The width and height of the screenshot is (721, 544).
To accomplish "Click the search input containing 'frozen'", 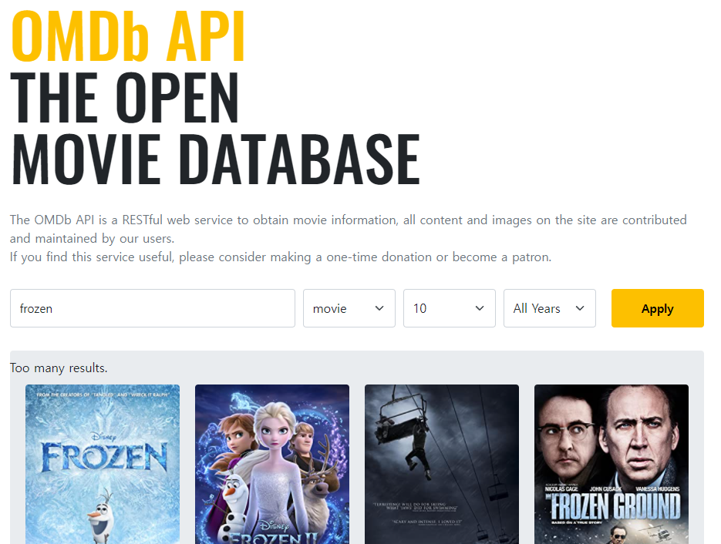I will [152, 308].
